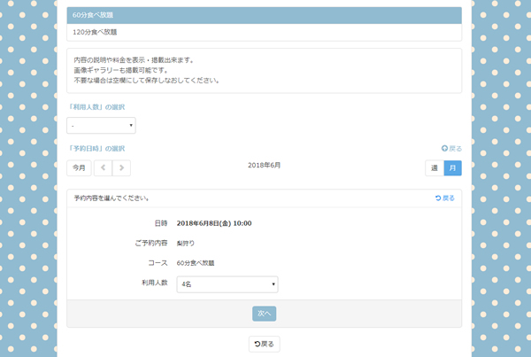This screenshot has height=357, width=531.
Task: Click the 梨狩り reservation content text
Action: pos(186,243)
